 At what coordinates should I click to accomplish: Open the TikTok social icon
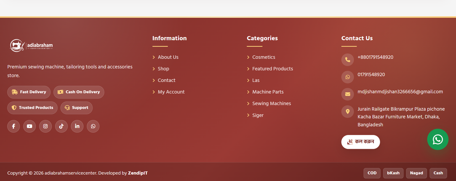(x=61, y=126)
